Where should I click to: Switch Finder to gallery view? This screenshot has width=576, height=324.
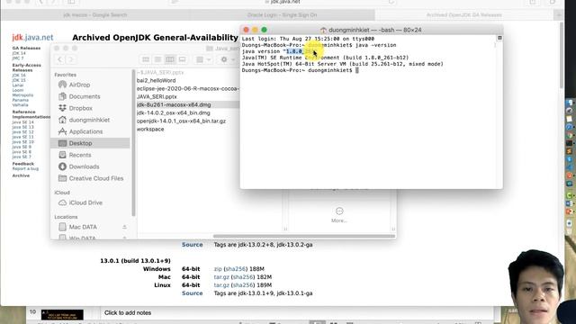coord(182,59)
